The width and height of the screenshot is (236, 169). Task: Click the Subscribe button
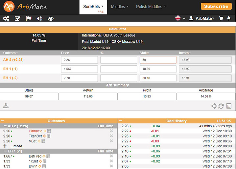[216, 6]
